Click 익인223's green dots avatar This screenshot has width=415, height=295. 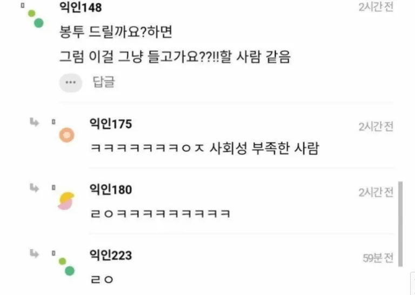pyautogui.click(x=66, y=267)
